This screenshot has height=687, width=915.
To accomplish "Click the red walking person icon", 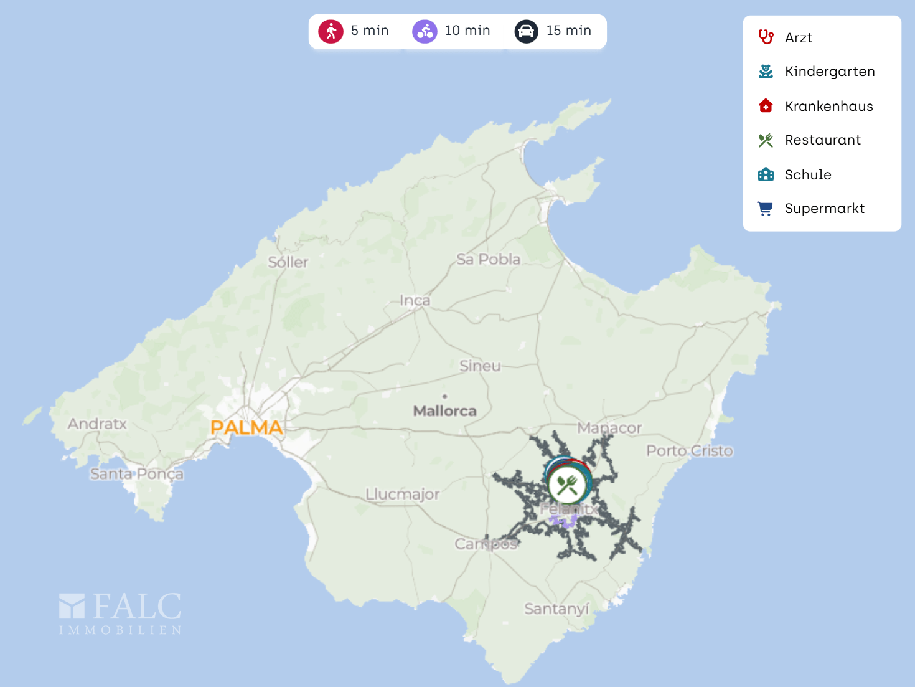I will pos(331,31).
